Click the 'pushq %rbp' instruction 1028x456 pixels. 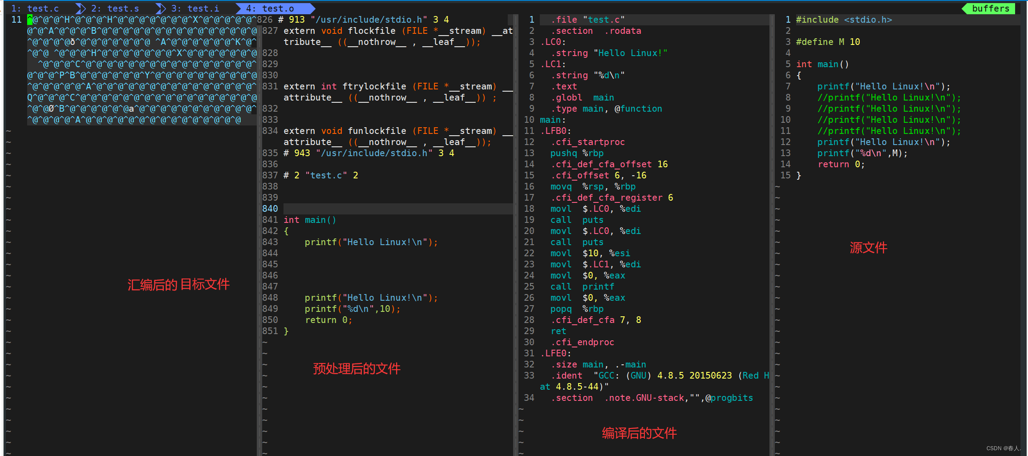(577, 153)
